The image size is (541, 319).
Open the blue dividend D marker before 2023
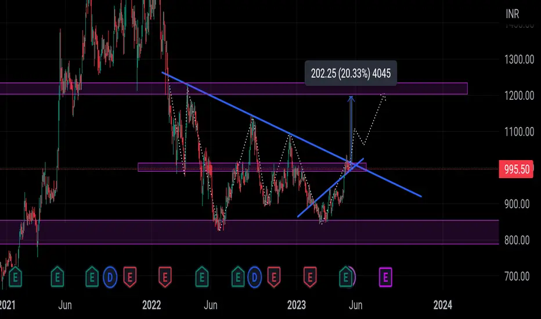coord(254,277)
